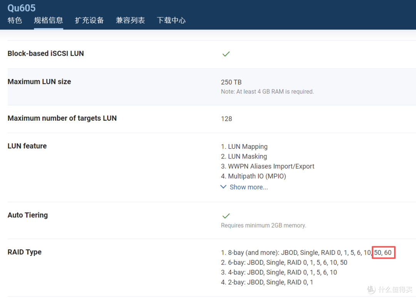Click the Auto Tiering green checkmark
The image size is (416, 298).
coord(226,216)
